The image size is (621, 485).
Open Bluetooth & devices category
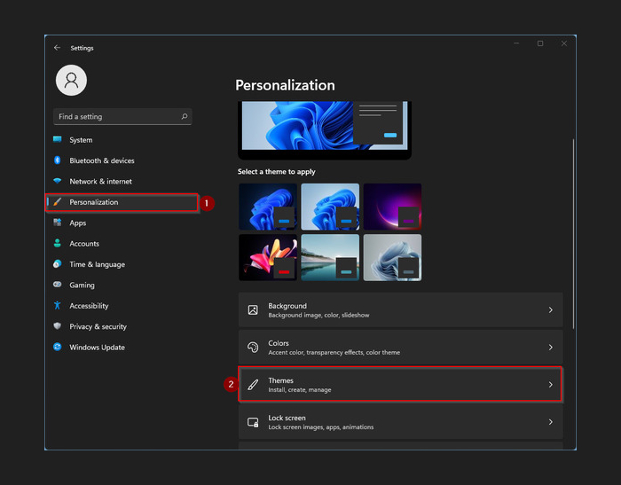(x=122, y=160)
